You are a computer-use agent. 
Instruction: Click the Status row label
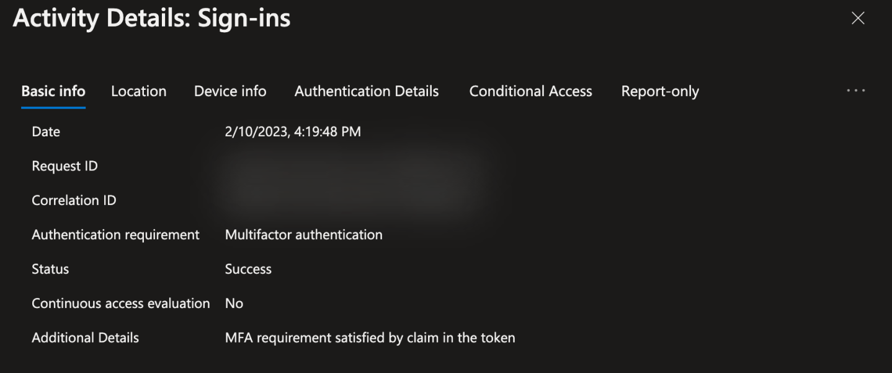[x=50, y=269]
